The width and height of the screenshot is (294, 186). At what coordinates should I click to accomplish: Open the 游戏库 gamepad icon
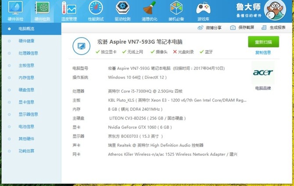[x=203, y=8]
